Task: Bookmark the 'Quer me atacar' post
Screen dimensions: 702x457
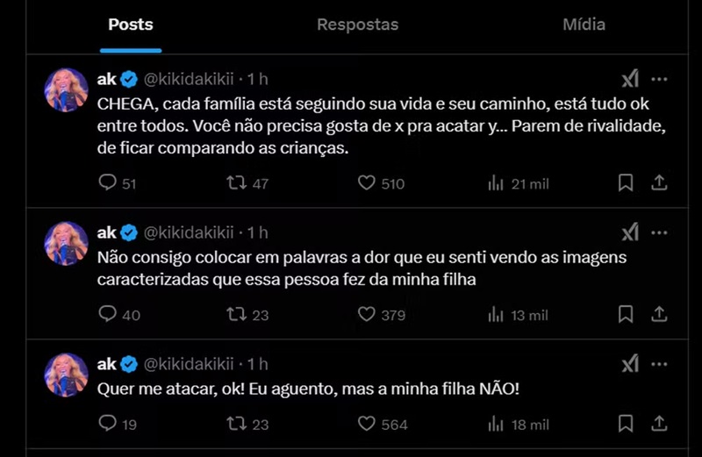Action: tap(626, 424)
